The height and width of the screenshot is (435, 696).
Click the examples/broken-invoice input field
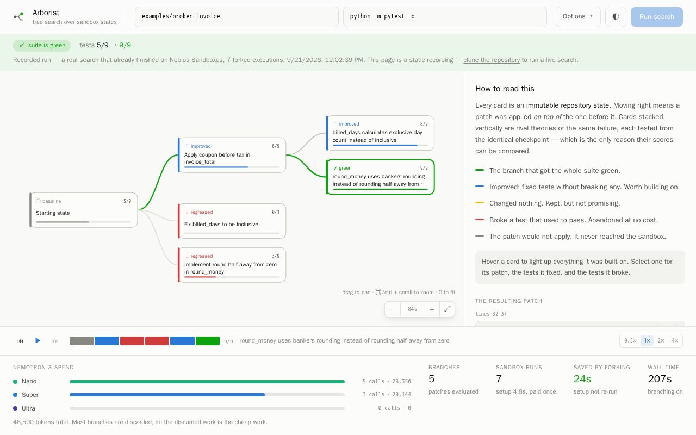coord(237,17)
